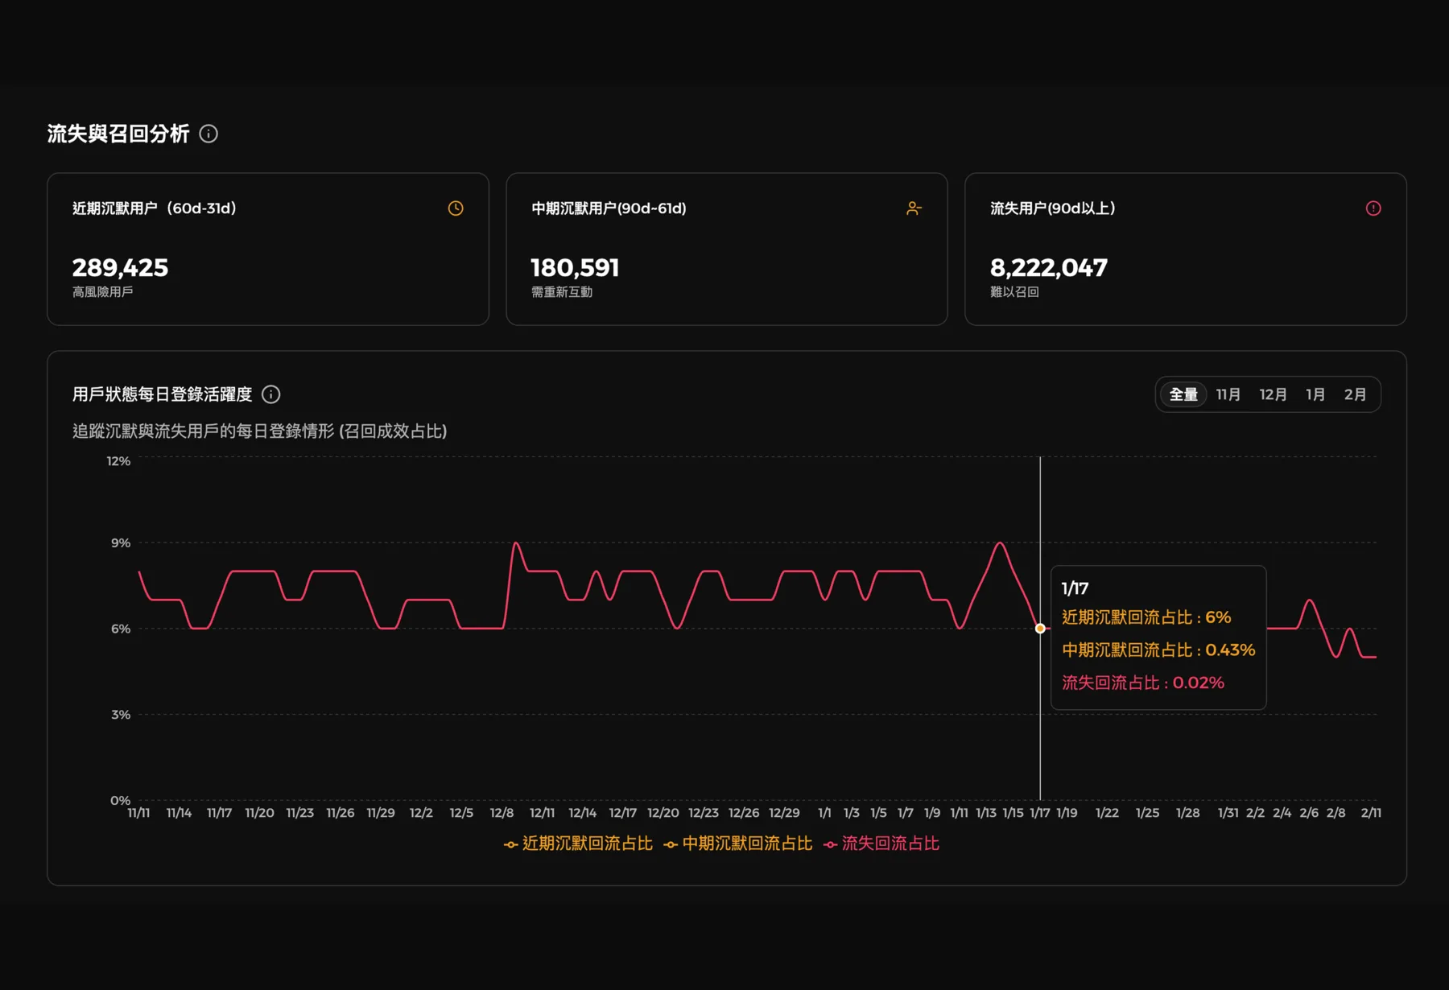Click 8,222,047 value on third card

click(x=1049, y=268)
